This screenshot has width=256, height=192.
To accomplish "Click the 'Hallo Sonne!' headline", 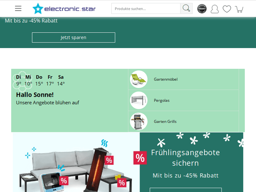I will (35, 95).
